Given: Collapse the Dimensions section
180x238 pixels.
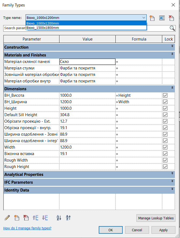Looking at the screenshot, I should (x=172, y=88).
